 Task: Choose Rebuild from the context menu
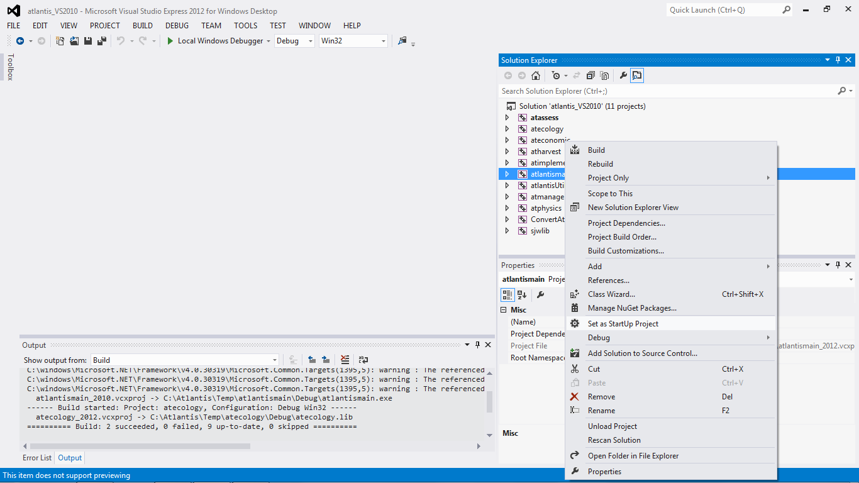click(x=600, y=164)
